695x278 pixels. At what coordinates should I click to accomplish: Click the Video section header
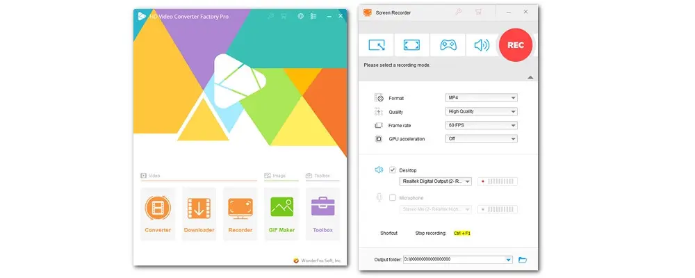click(151, 176)
